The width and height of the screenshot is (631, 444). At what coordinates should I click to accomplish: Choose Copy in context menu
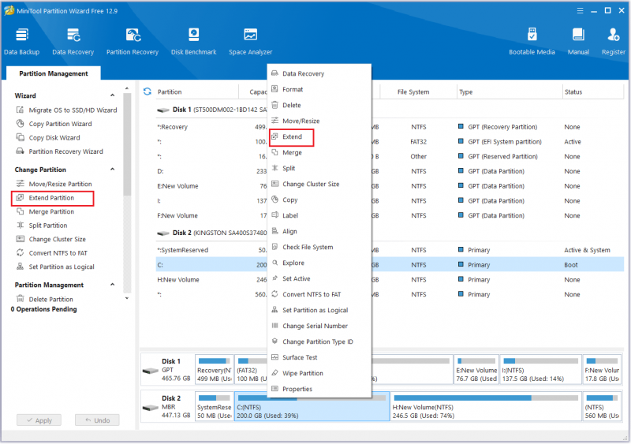coord(319,200)
